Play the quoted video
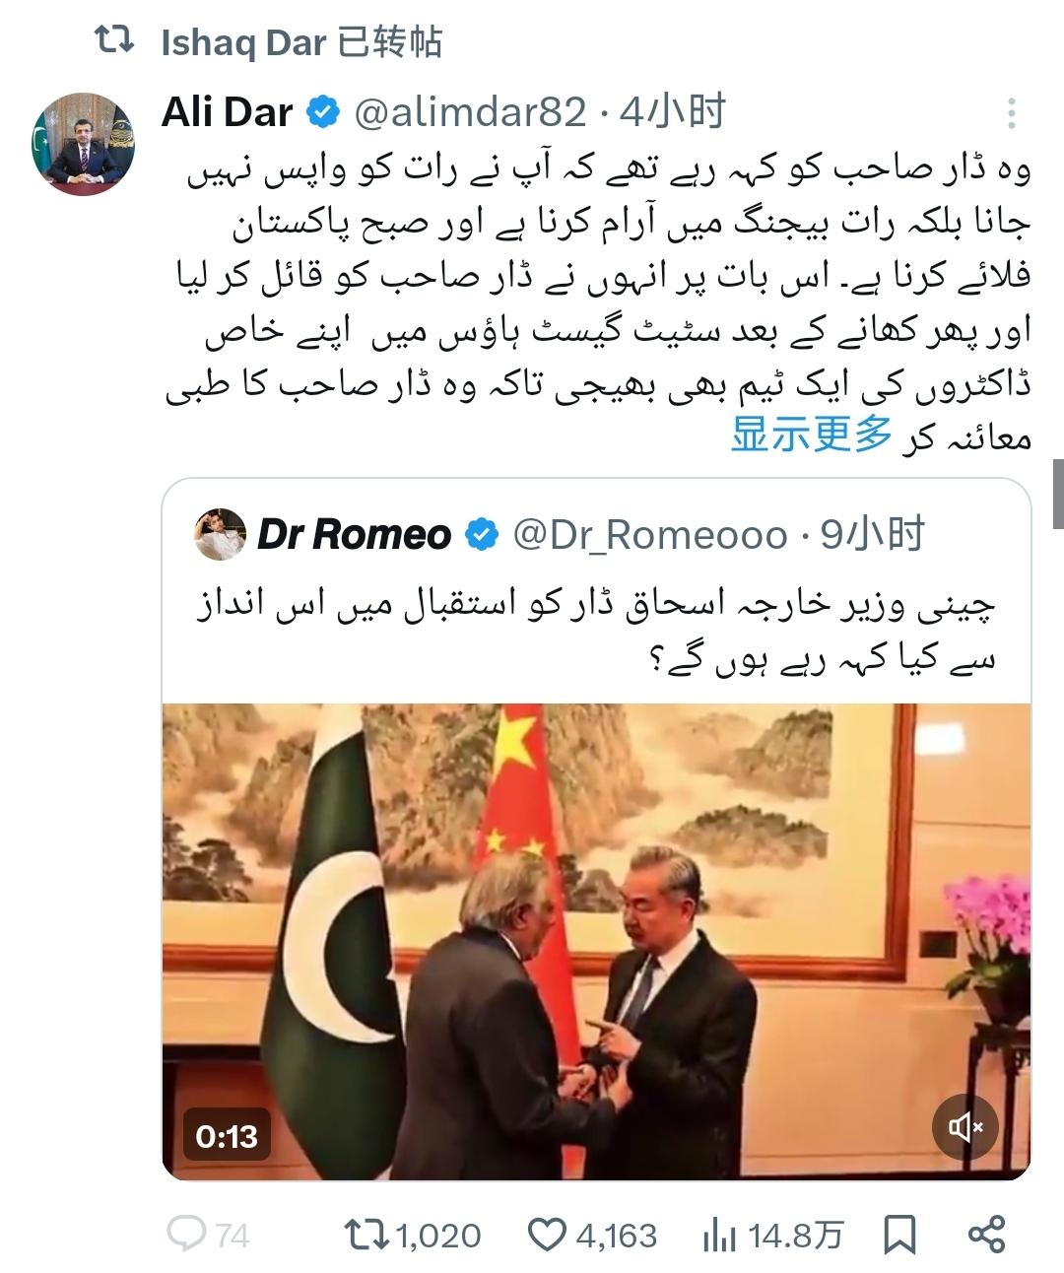 pos(596,942)
